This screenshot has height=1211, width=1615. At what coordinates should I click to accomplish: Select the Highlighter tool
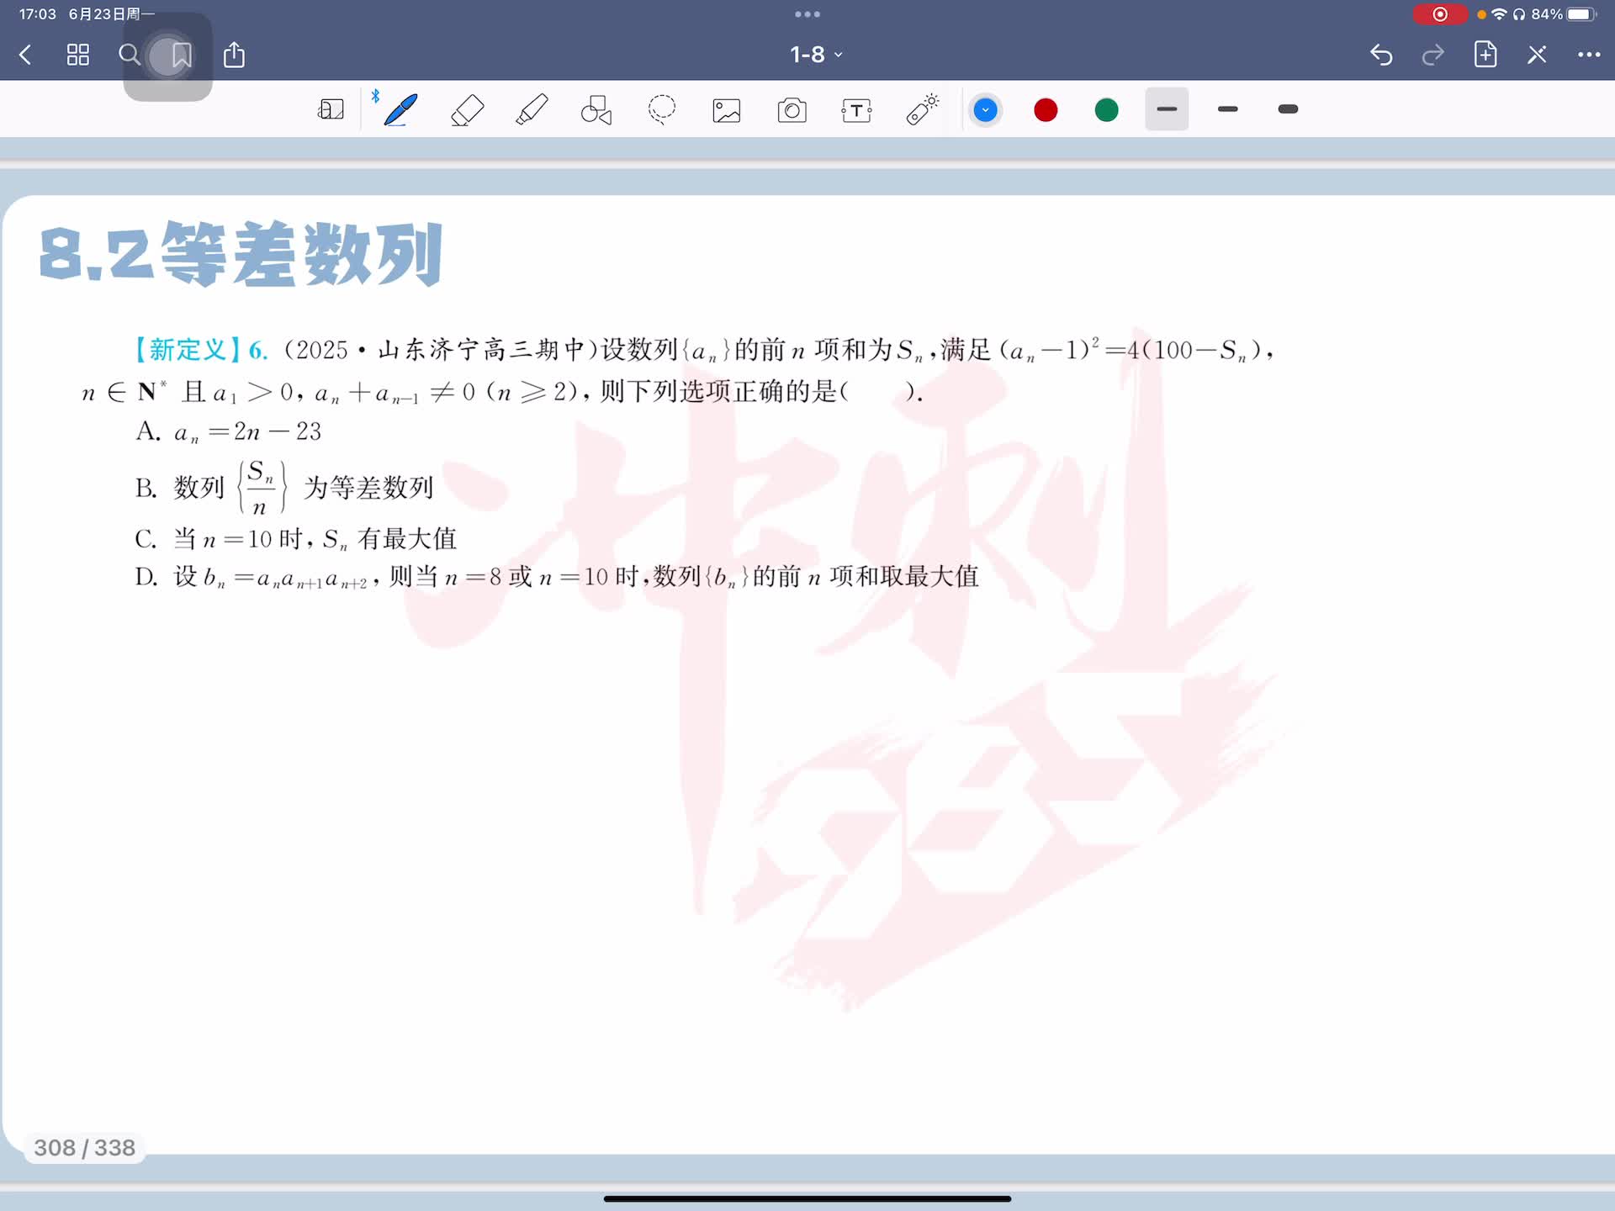point(532,110)
